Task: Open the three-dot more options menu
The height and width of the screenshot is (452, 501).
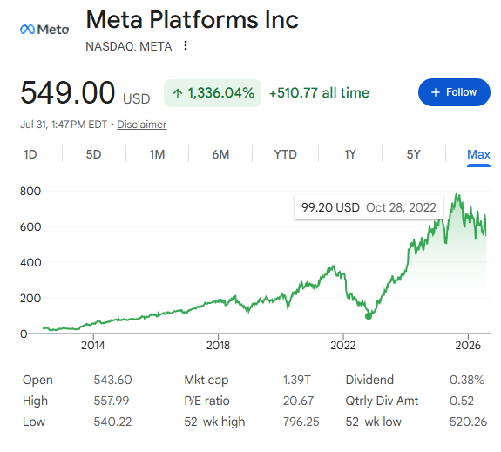Action: (x=186, y=45)
